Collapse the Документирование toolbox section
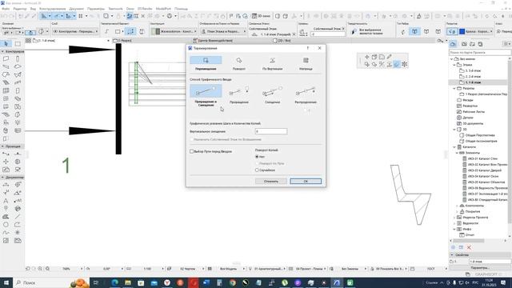512x288 pixels. [x=2, y=177]
